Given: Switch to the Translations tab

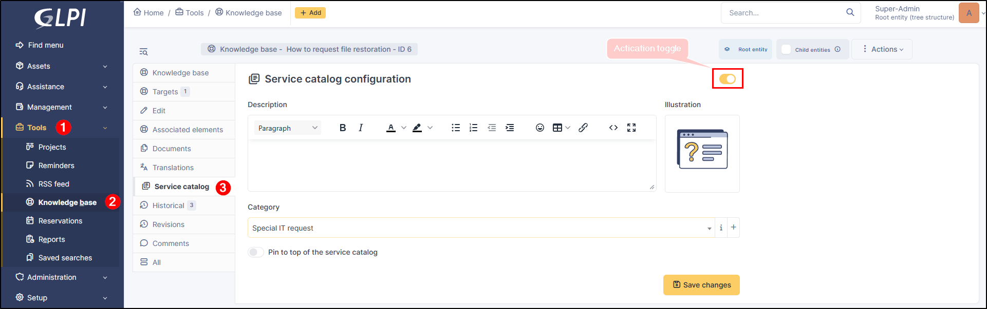Looking at the screenshot, I should pyautogui.click(x=173, y=168).
